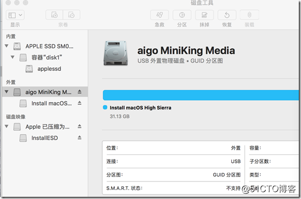301x199 pixels.
Task: Open the sidebar display options button
Action: [15, 15]
